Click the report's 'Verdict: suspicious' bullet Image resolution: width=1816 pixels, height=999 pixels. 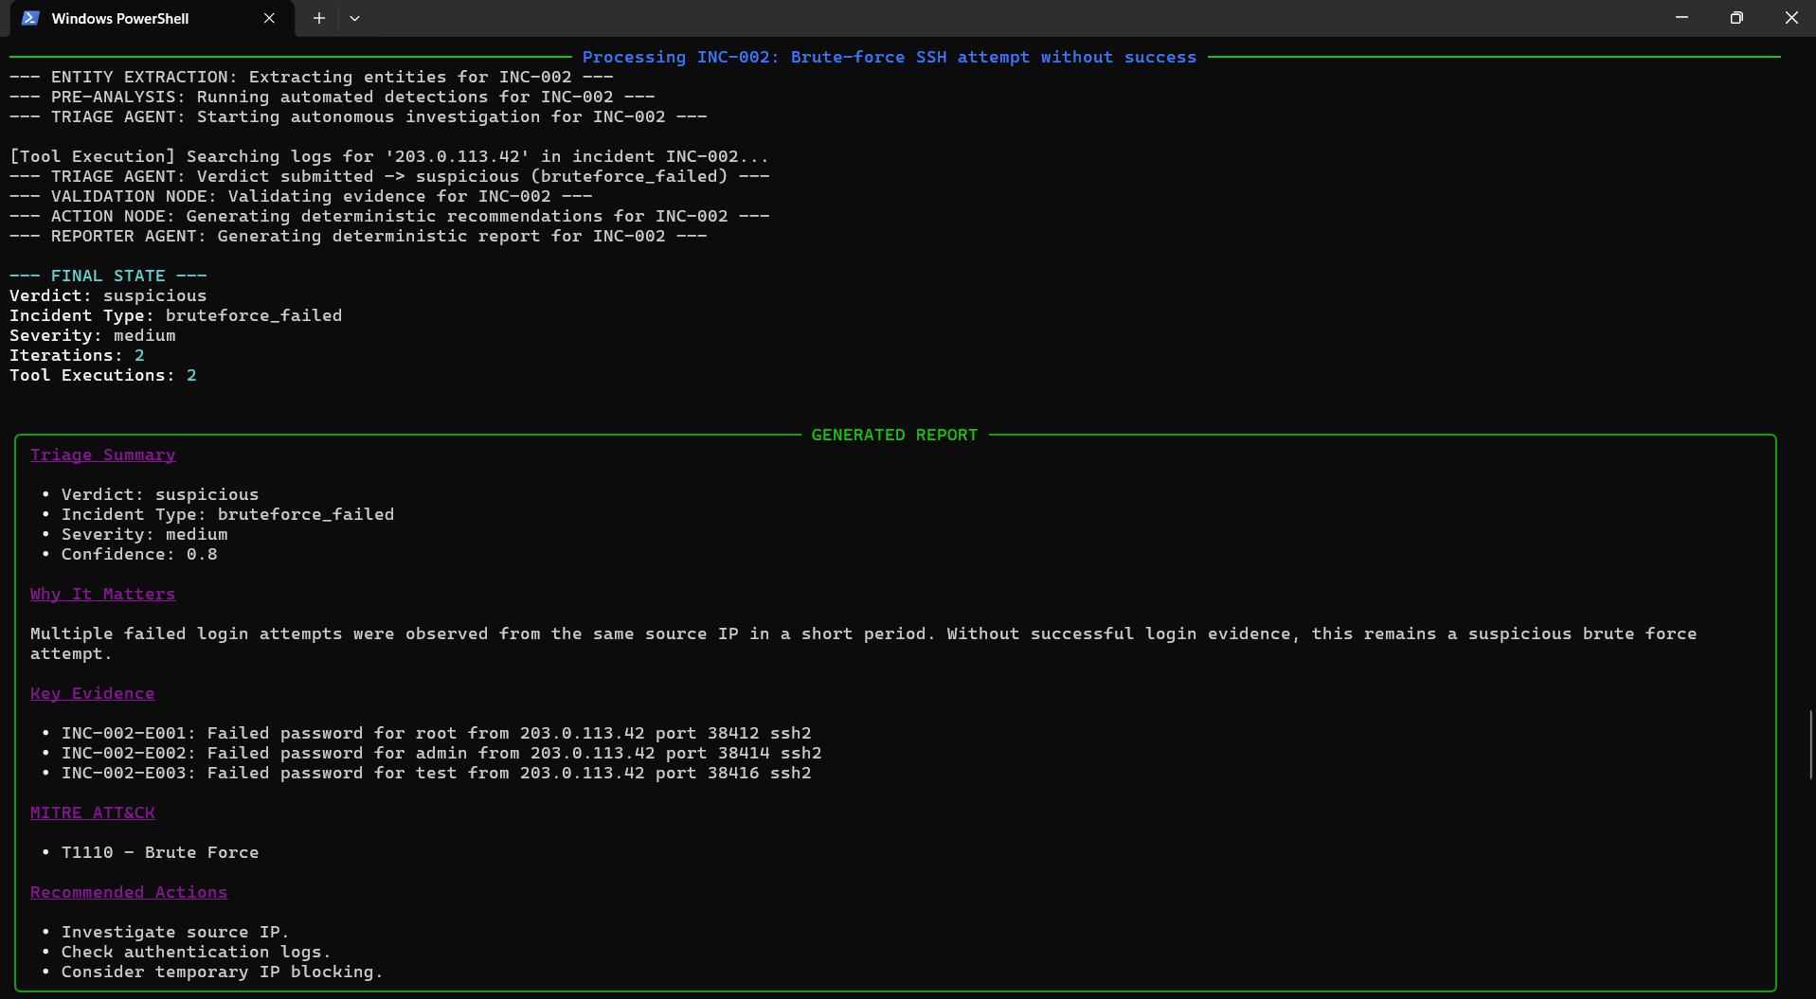point(160,494)
